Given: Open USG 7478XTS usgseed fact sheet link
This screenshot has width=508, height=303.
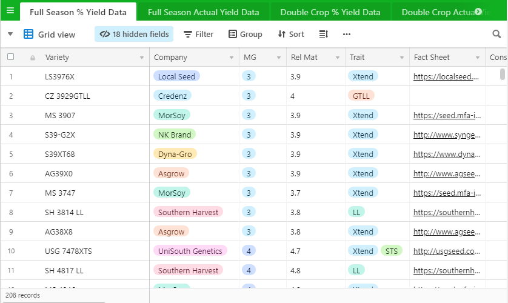Looking at the screenshot, I should coord(447,251).
